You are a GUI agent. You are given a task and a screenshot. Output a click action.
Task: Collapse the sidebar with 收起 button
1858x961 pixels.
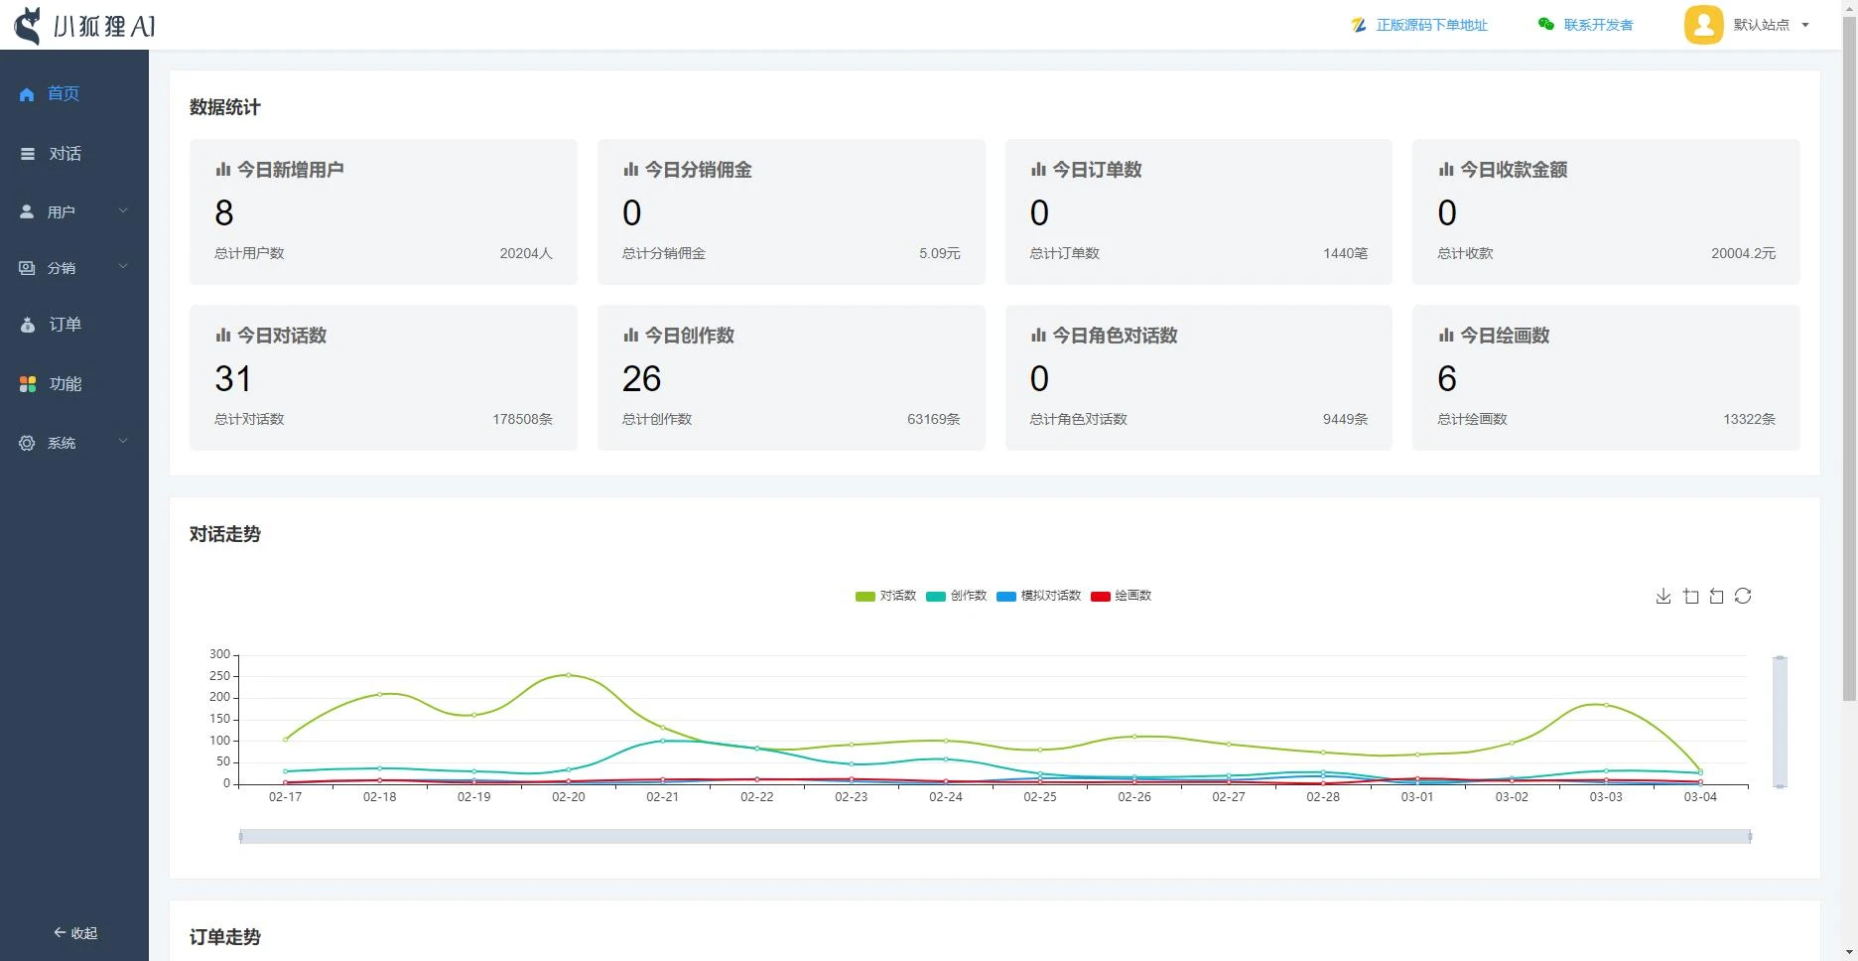click(x=75, y=933)
